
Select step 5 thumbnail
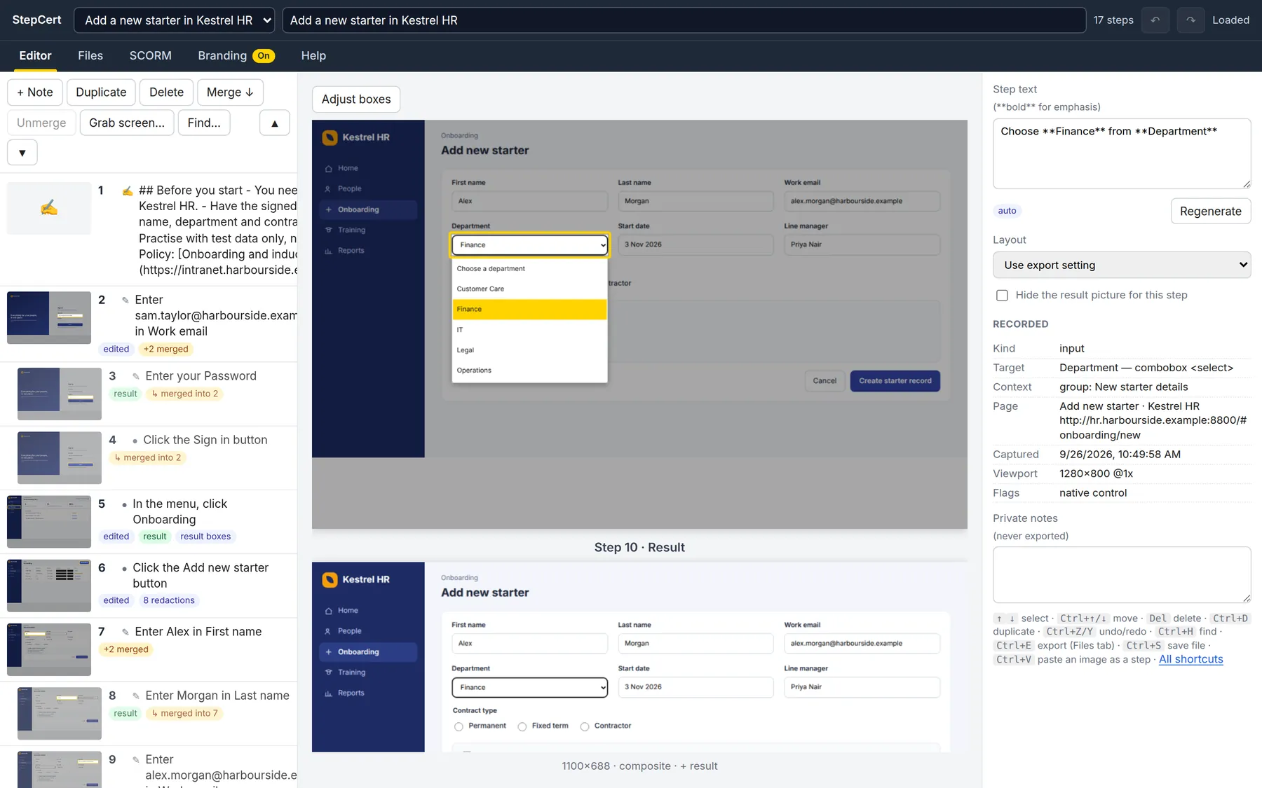[x=49, y=522]
